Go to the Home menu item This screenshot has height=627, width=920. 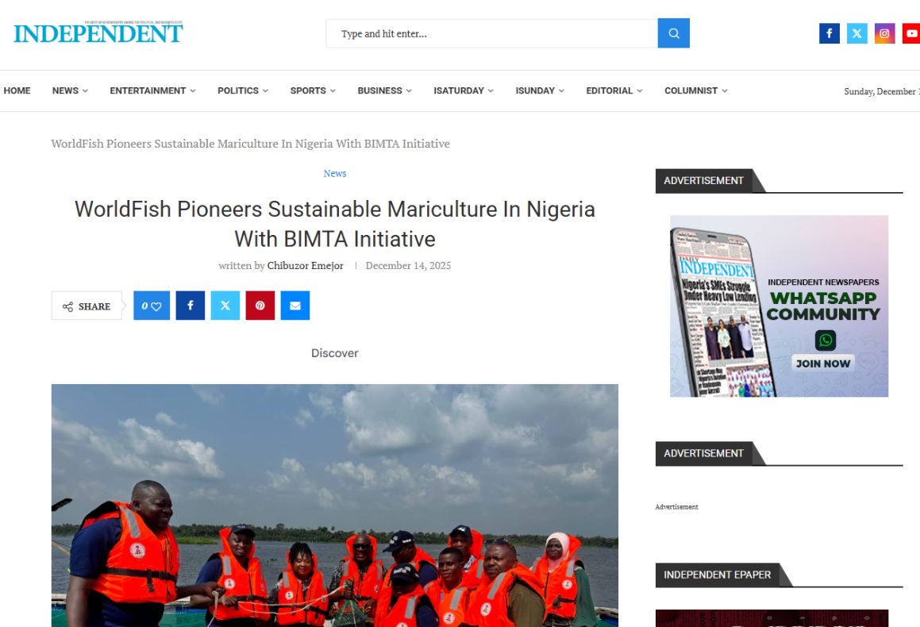point(17,90)
